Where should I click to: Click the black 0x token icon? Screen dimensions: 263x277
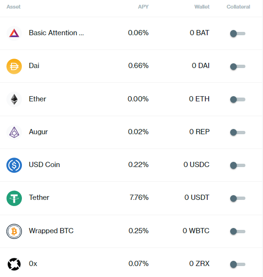coord(14,264)
